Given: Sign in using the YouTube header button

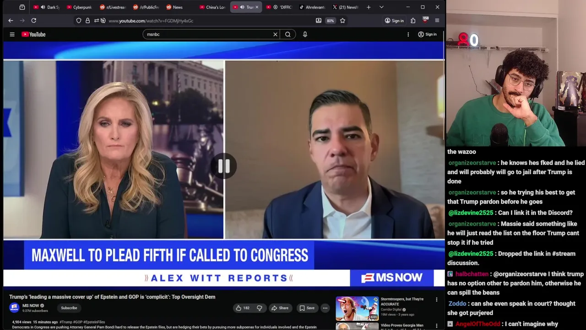Looking at the screenshot, I should coord(428,34).
